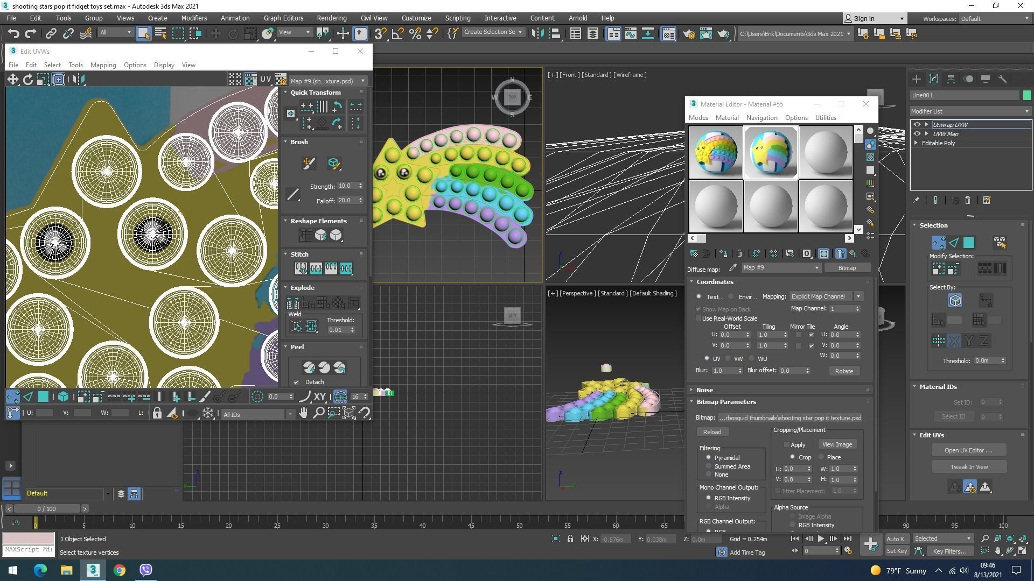The height and width of the screenshot is (581, 1034).
Task: Click the Reload bitmap button
Action: click(x=711, y=432)
